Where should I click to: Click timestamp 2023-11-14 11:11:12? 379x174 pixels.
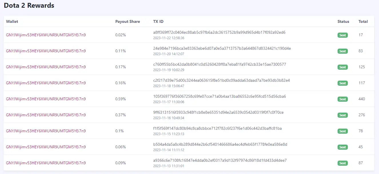click(169, 150)
